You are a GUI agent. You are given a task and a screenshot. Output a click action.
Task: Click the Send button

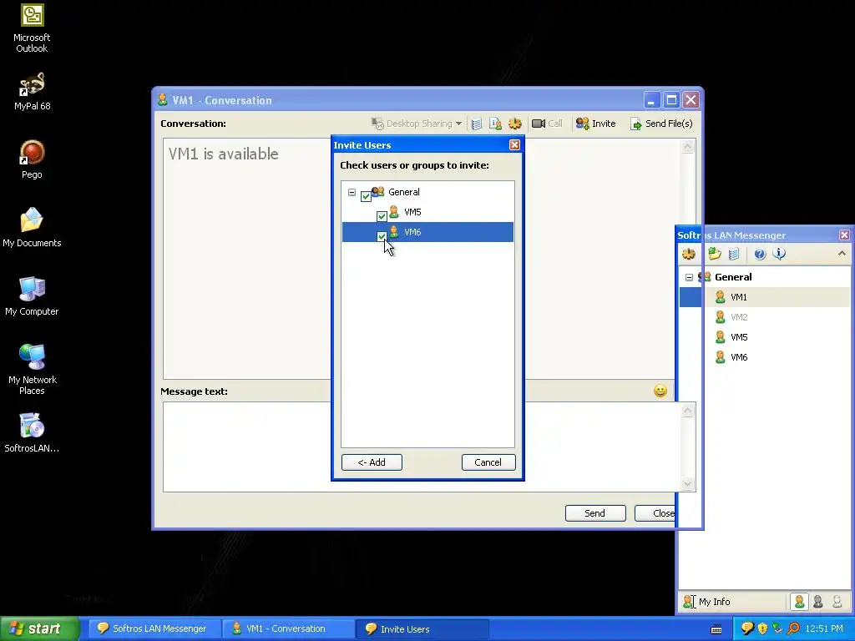click(x=594, y=513)
